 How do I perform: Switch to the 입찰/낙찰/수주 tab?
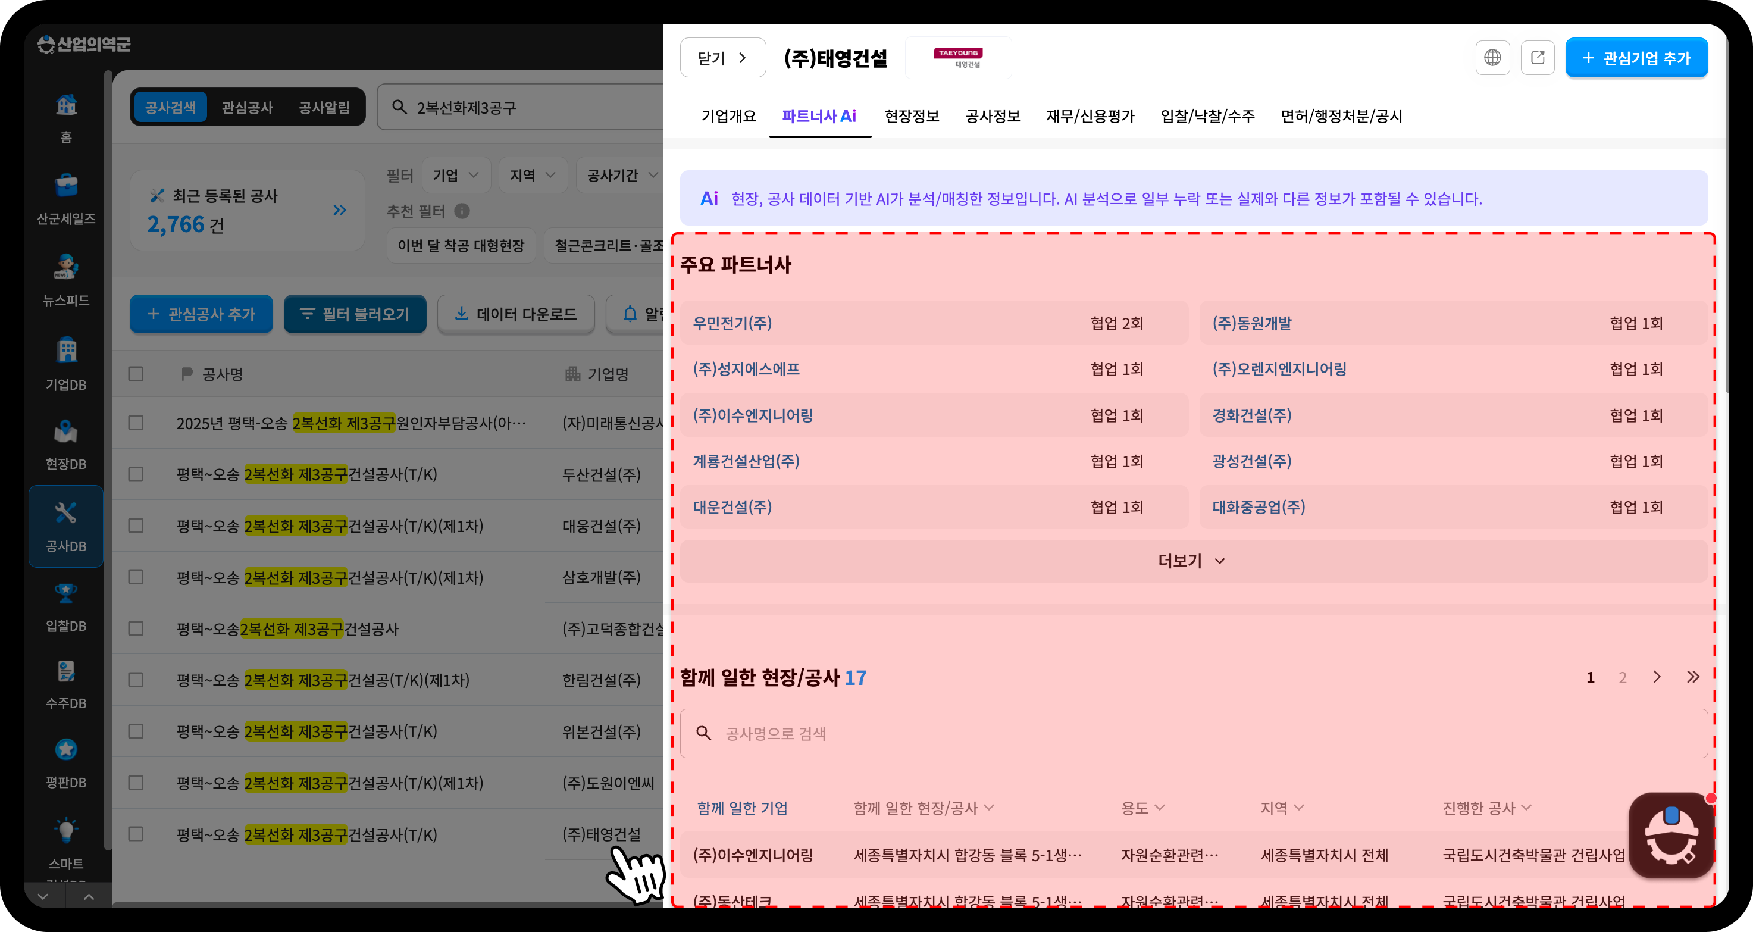(x=1208, y=117)
